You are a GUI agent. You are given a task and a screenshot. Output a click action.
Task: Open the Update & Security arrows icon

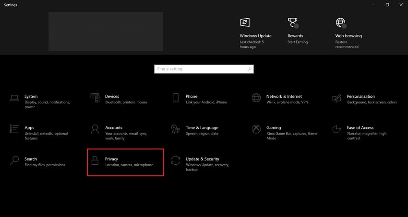coord(176,160)
